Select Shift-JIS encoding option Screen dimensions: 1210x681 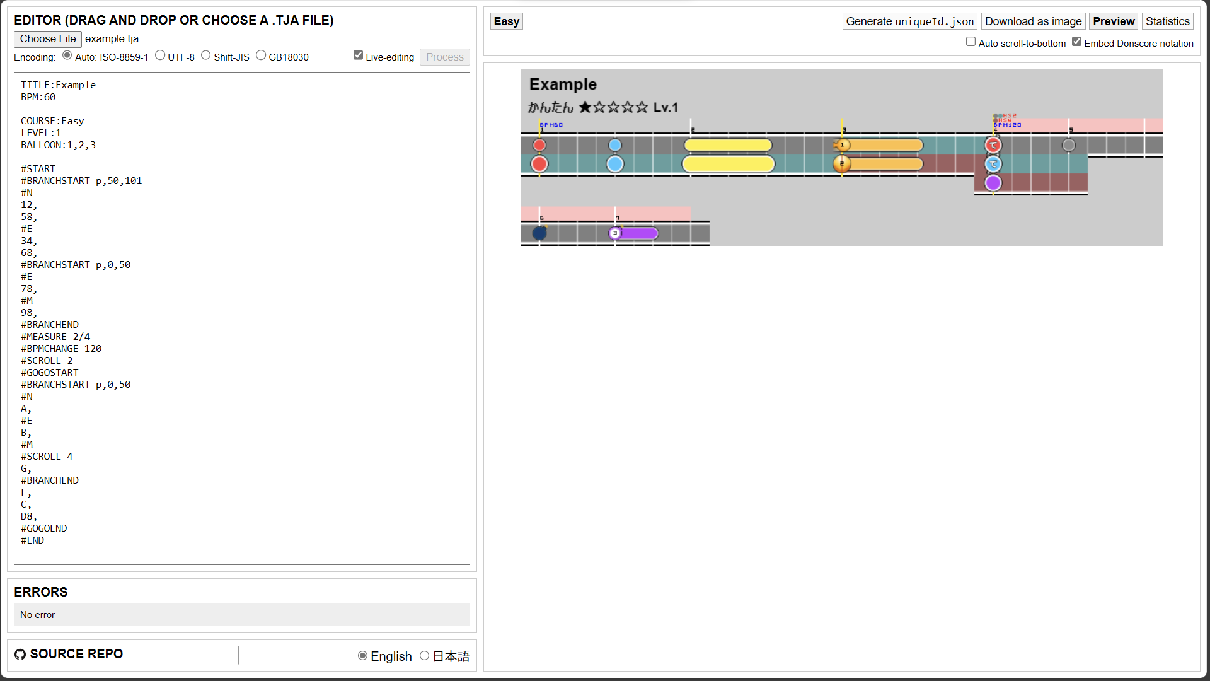(205, 55)
